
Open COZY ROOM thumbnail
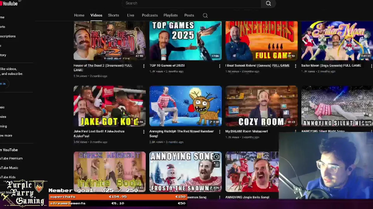tap(261, 106)
